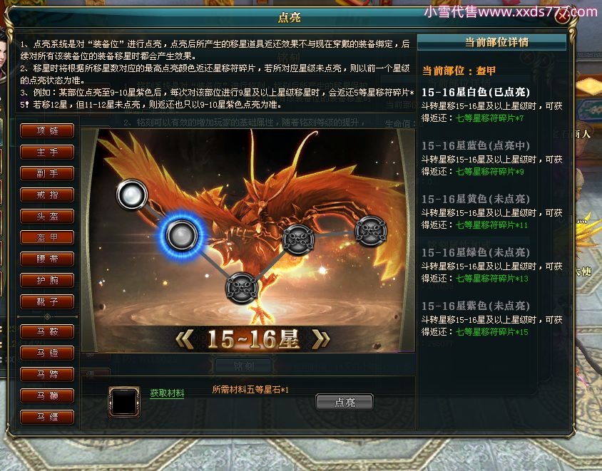Click the 获取材料 link

click(167, 393)
